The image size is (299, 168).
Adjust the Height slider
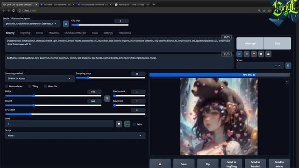[x=53, y=105]
